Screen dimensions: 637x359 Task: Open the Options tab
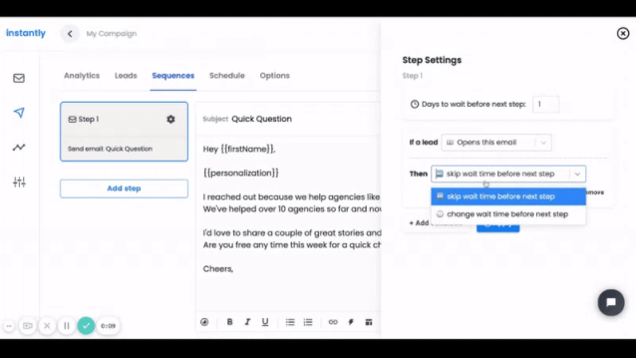[274, 76]
